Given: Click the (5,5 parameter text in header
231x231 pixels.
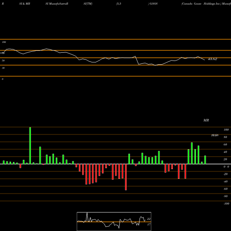Looking at the screenshot, I should point(119,4).
